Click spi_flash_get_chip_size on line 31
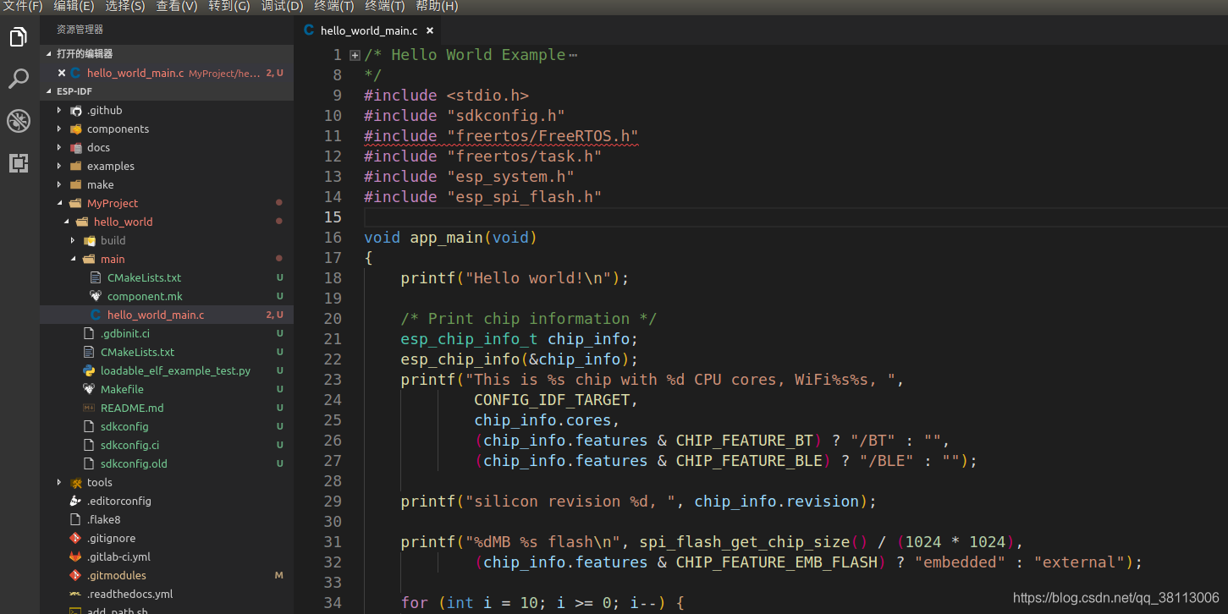The width and height of the screenshot is (1228, 614). click(x=744, y=542)
